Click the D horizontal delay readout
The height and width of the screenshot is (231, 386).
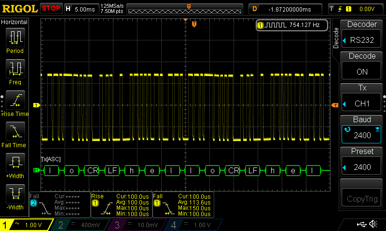tap(285, 9)
